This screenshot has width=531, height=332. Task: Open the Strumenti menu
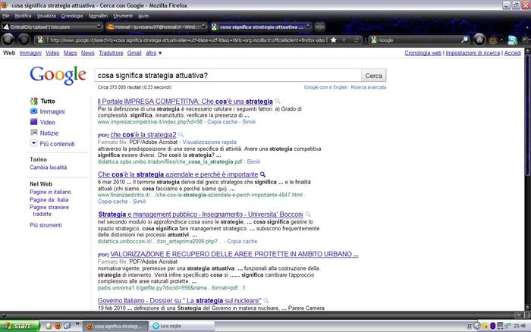tap(123, 16)
